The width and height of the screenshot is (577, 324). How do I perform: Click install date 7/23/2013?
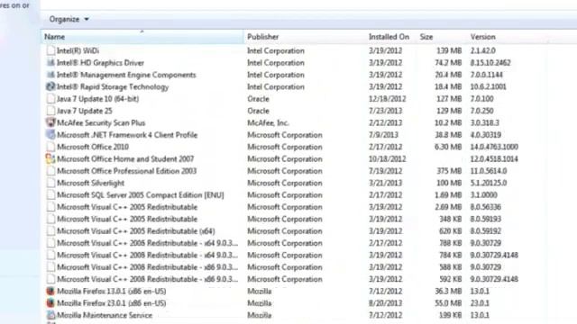click(x=385, y=111)
